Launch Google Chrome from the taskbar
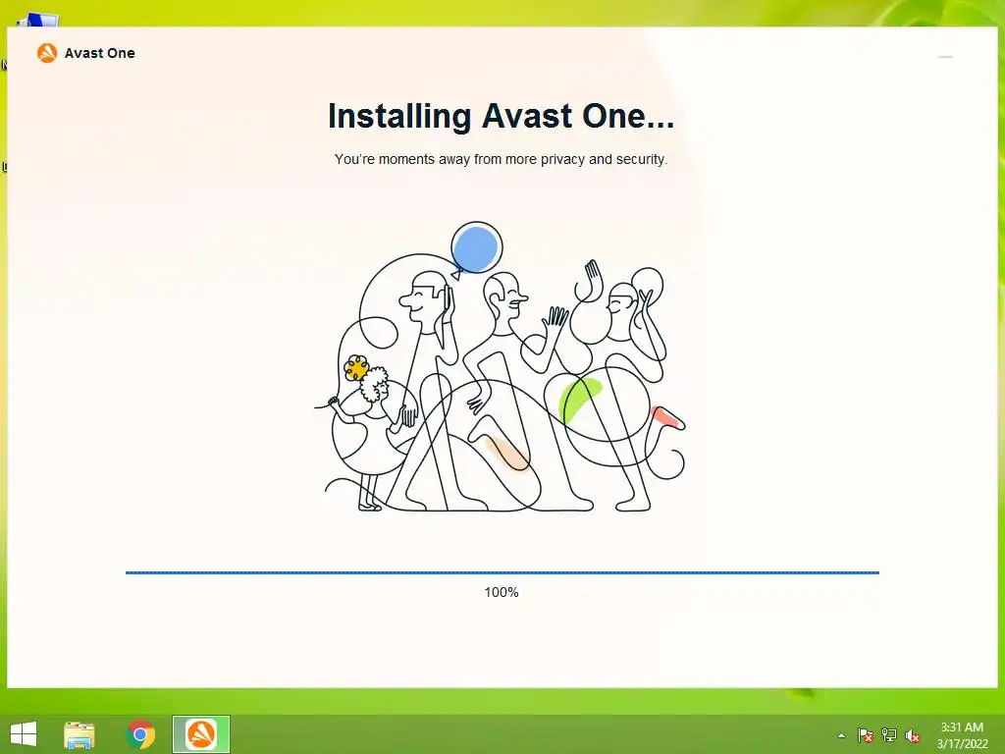This screenshot has width=1005, height=754. (x=140, y=734)
